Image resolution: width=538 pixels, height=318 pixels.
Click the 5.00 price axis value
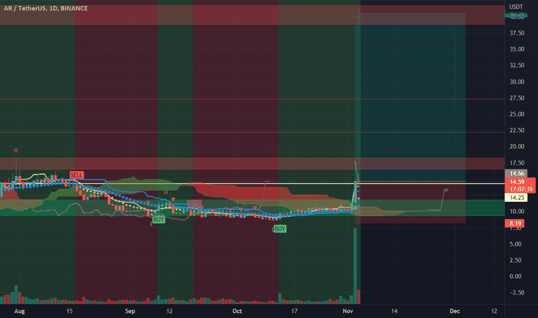click(515, 244)
